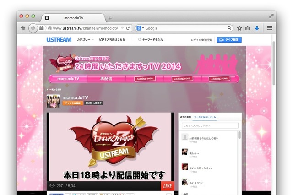Click the fullscreen arrows icon
The image size is (293, 195).
[x=271, y=16]
